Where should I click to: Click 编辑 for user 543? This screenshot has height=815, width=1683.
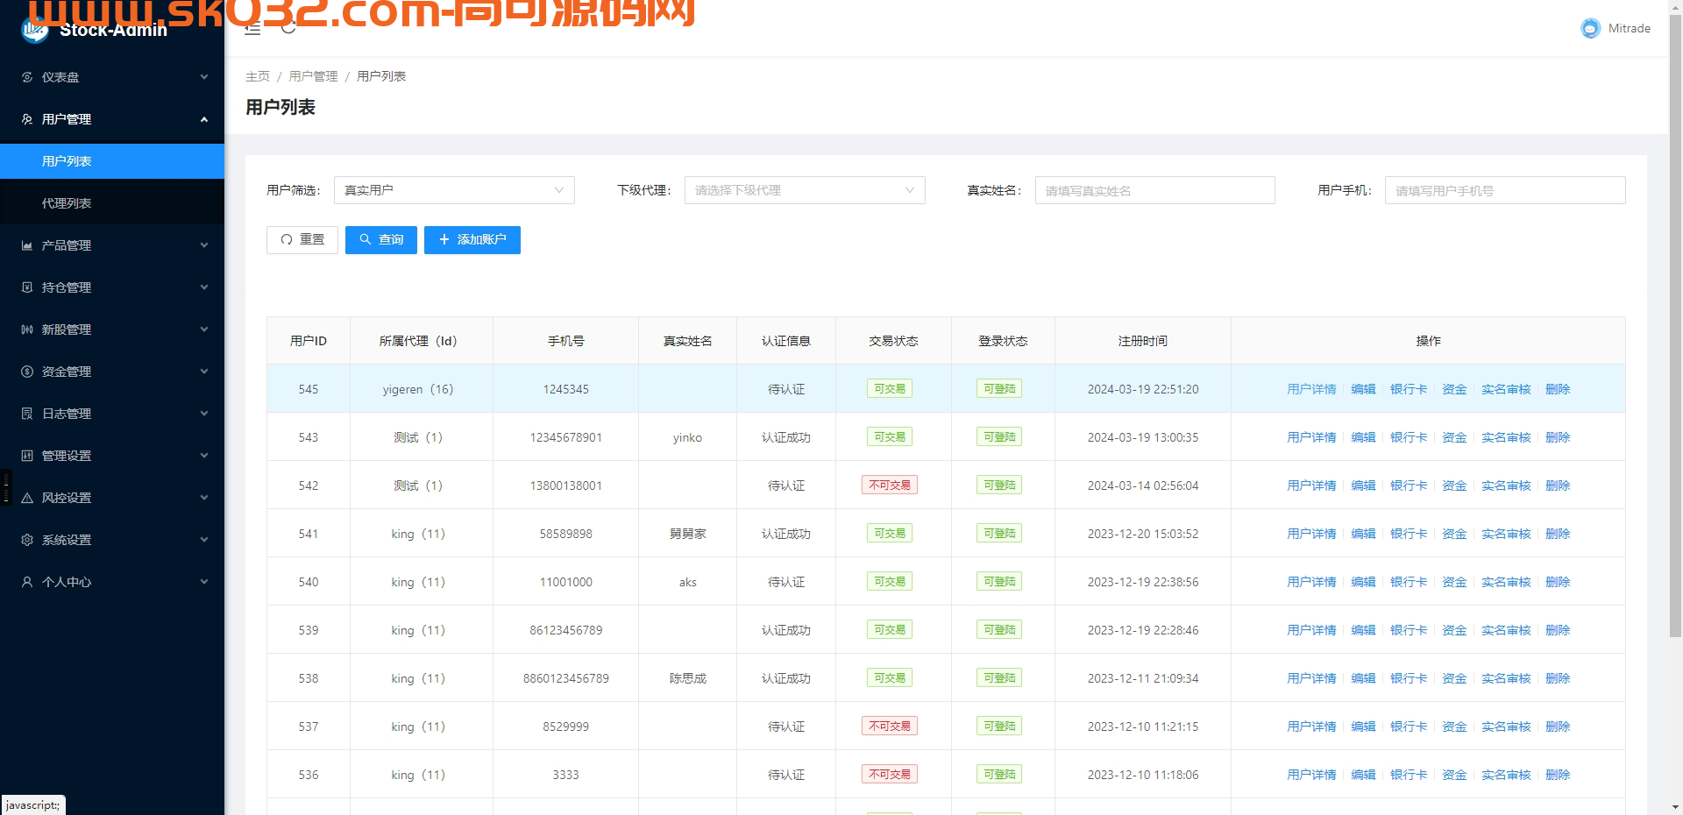click(1363, 437)
